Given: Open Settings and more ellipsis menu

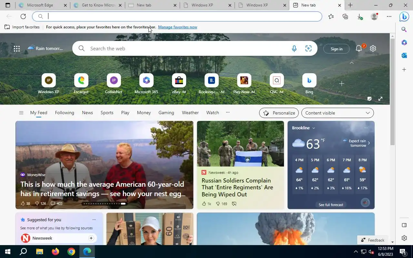Looking at the screenshot, I should point(389,16).
